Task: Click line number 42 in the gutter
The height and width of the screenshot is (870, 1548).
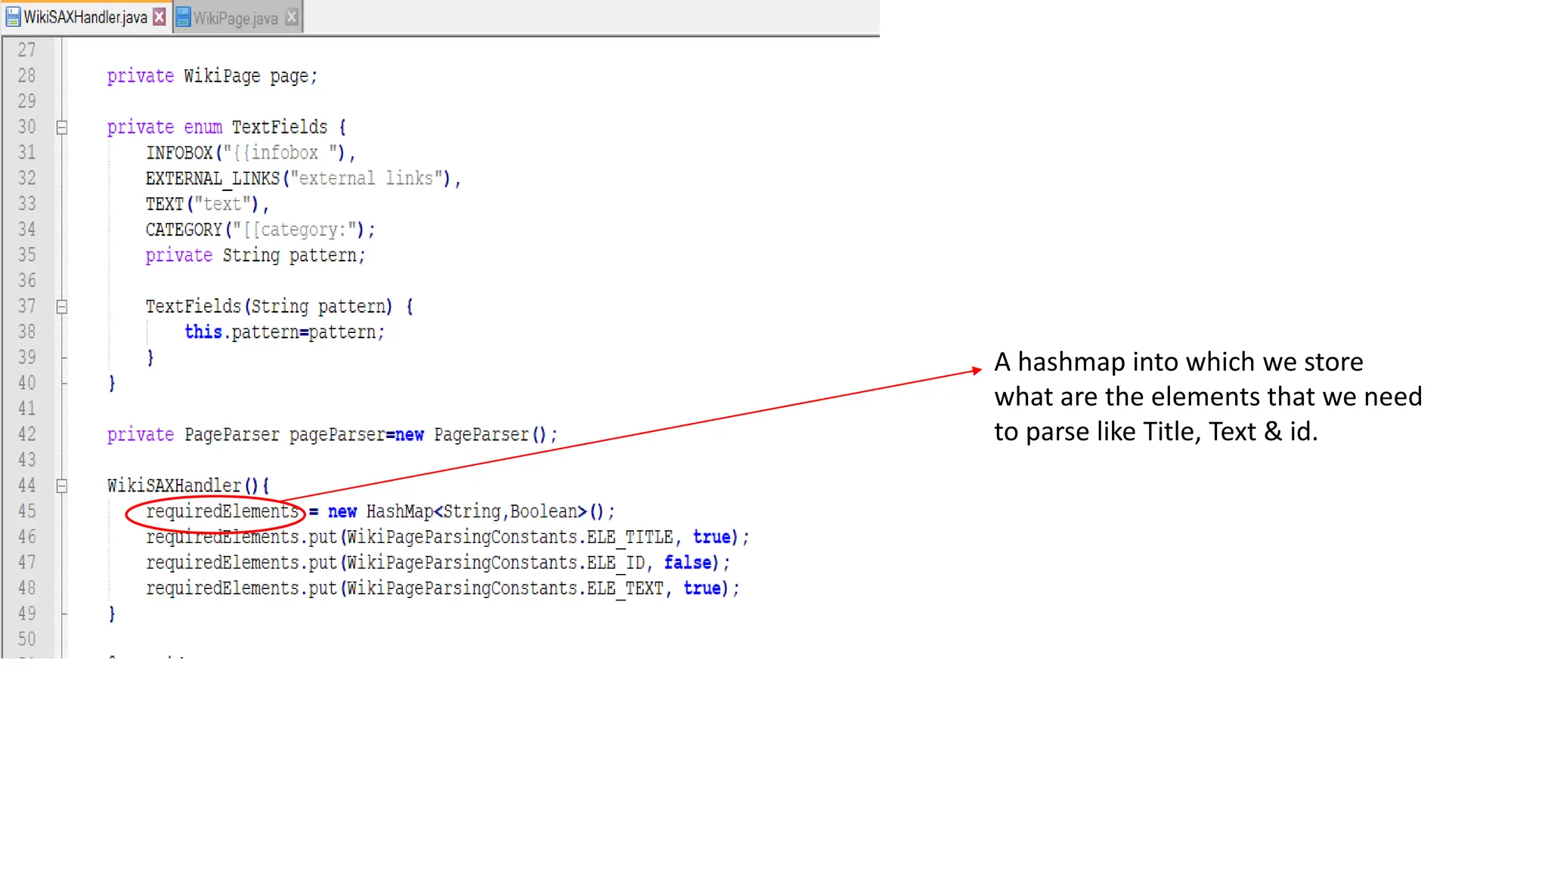Action: tap(26, 434)
